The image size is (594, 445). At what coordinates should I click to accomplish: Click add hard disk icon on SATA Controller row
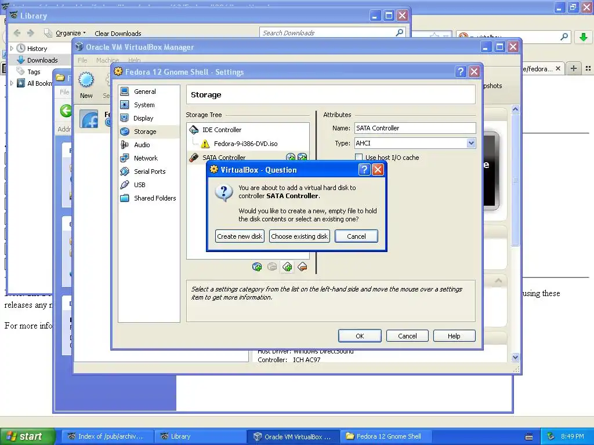tap(302, 158)
